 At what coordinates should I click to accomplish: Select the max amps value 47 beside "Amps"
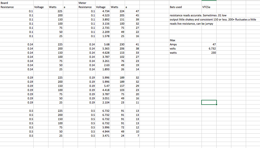click(214, 45)
